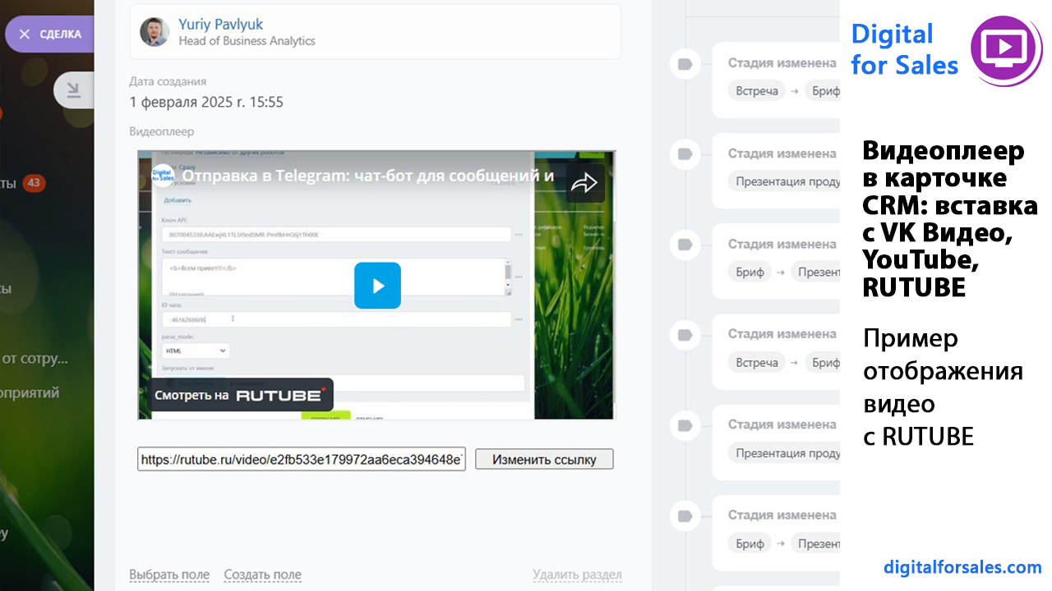Click Digital for Sales channel logo on video

(x=163, y=176)
